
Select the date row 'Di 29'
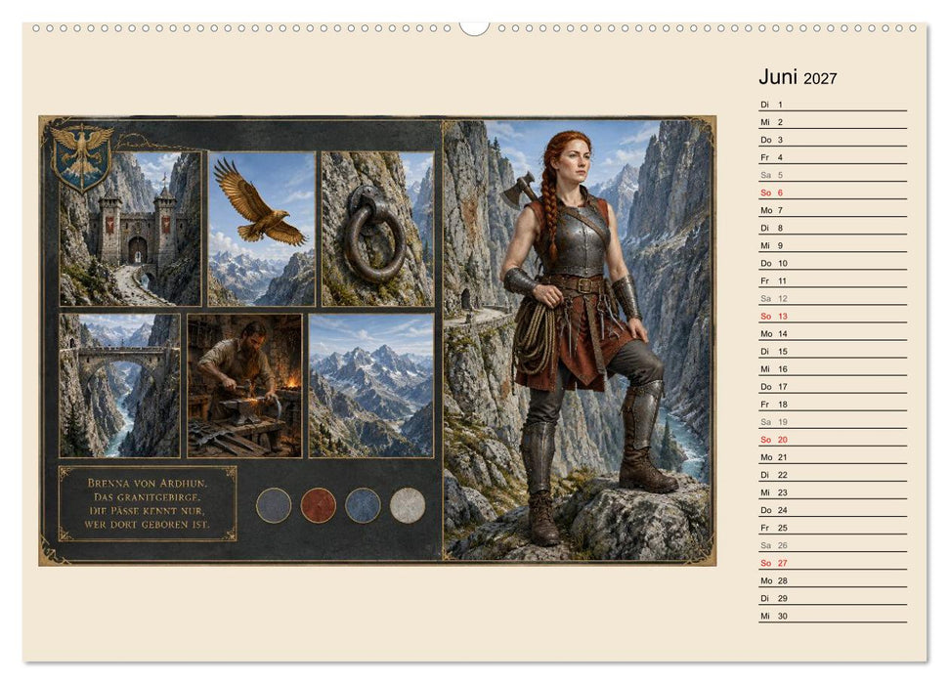pyautogui.click(x=833, y=598)
